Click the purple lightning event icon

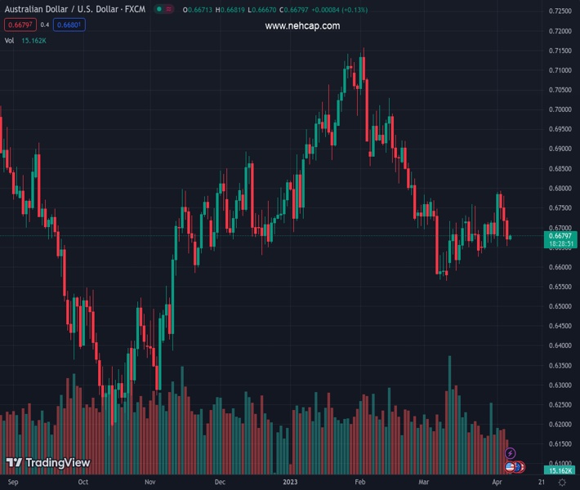coord(511,453)
